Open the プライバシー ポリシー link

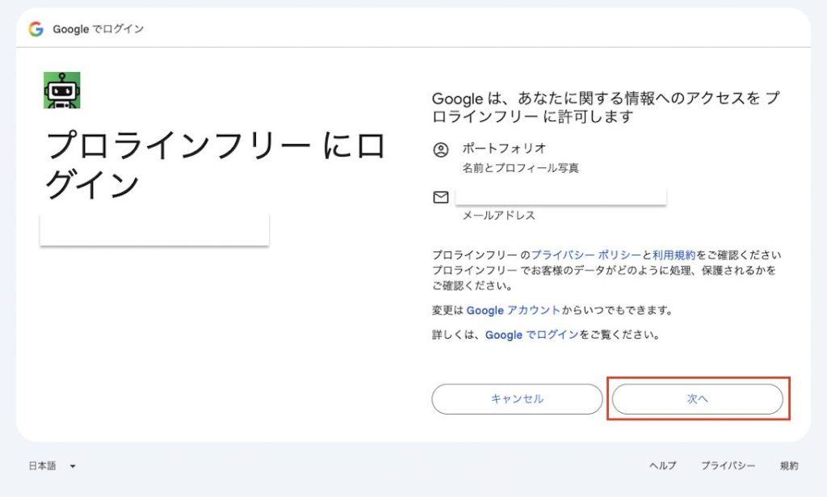click(x=586, y=255)
